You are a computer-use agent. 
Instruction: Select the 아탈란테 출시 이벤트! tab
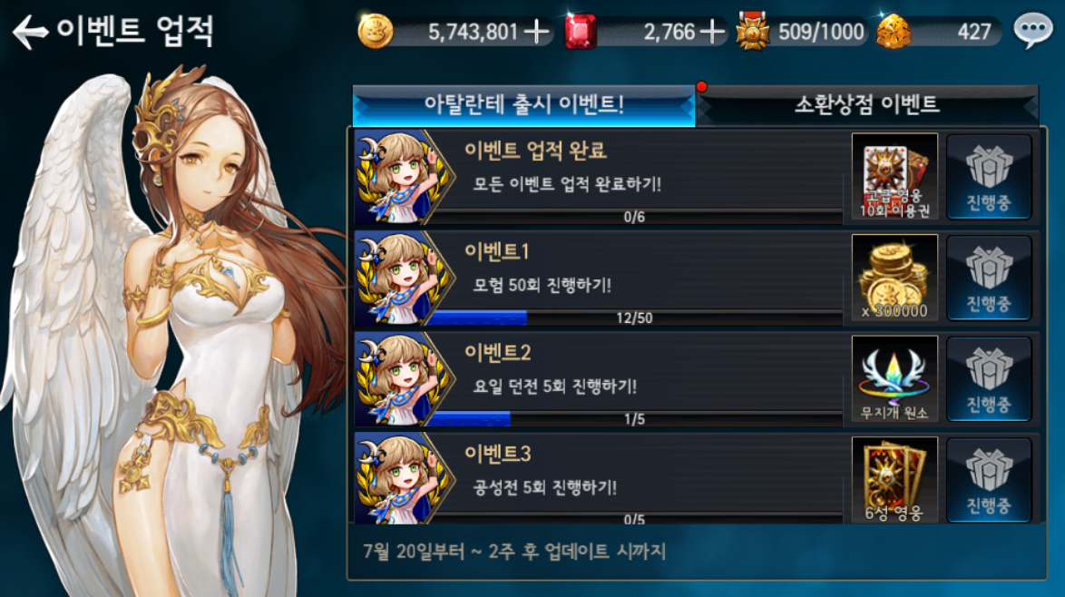[x=523, y=105]
